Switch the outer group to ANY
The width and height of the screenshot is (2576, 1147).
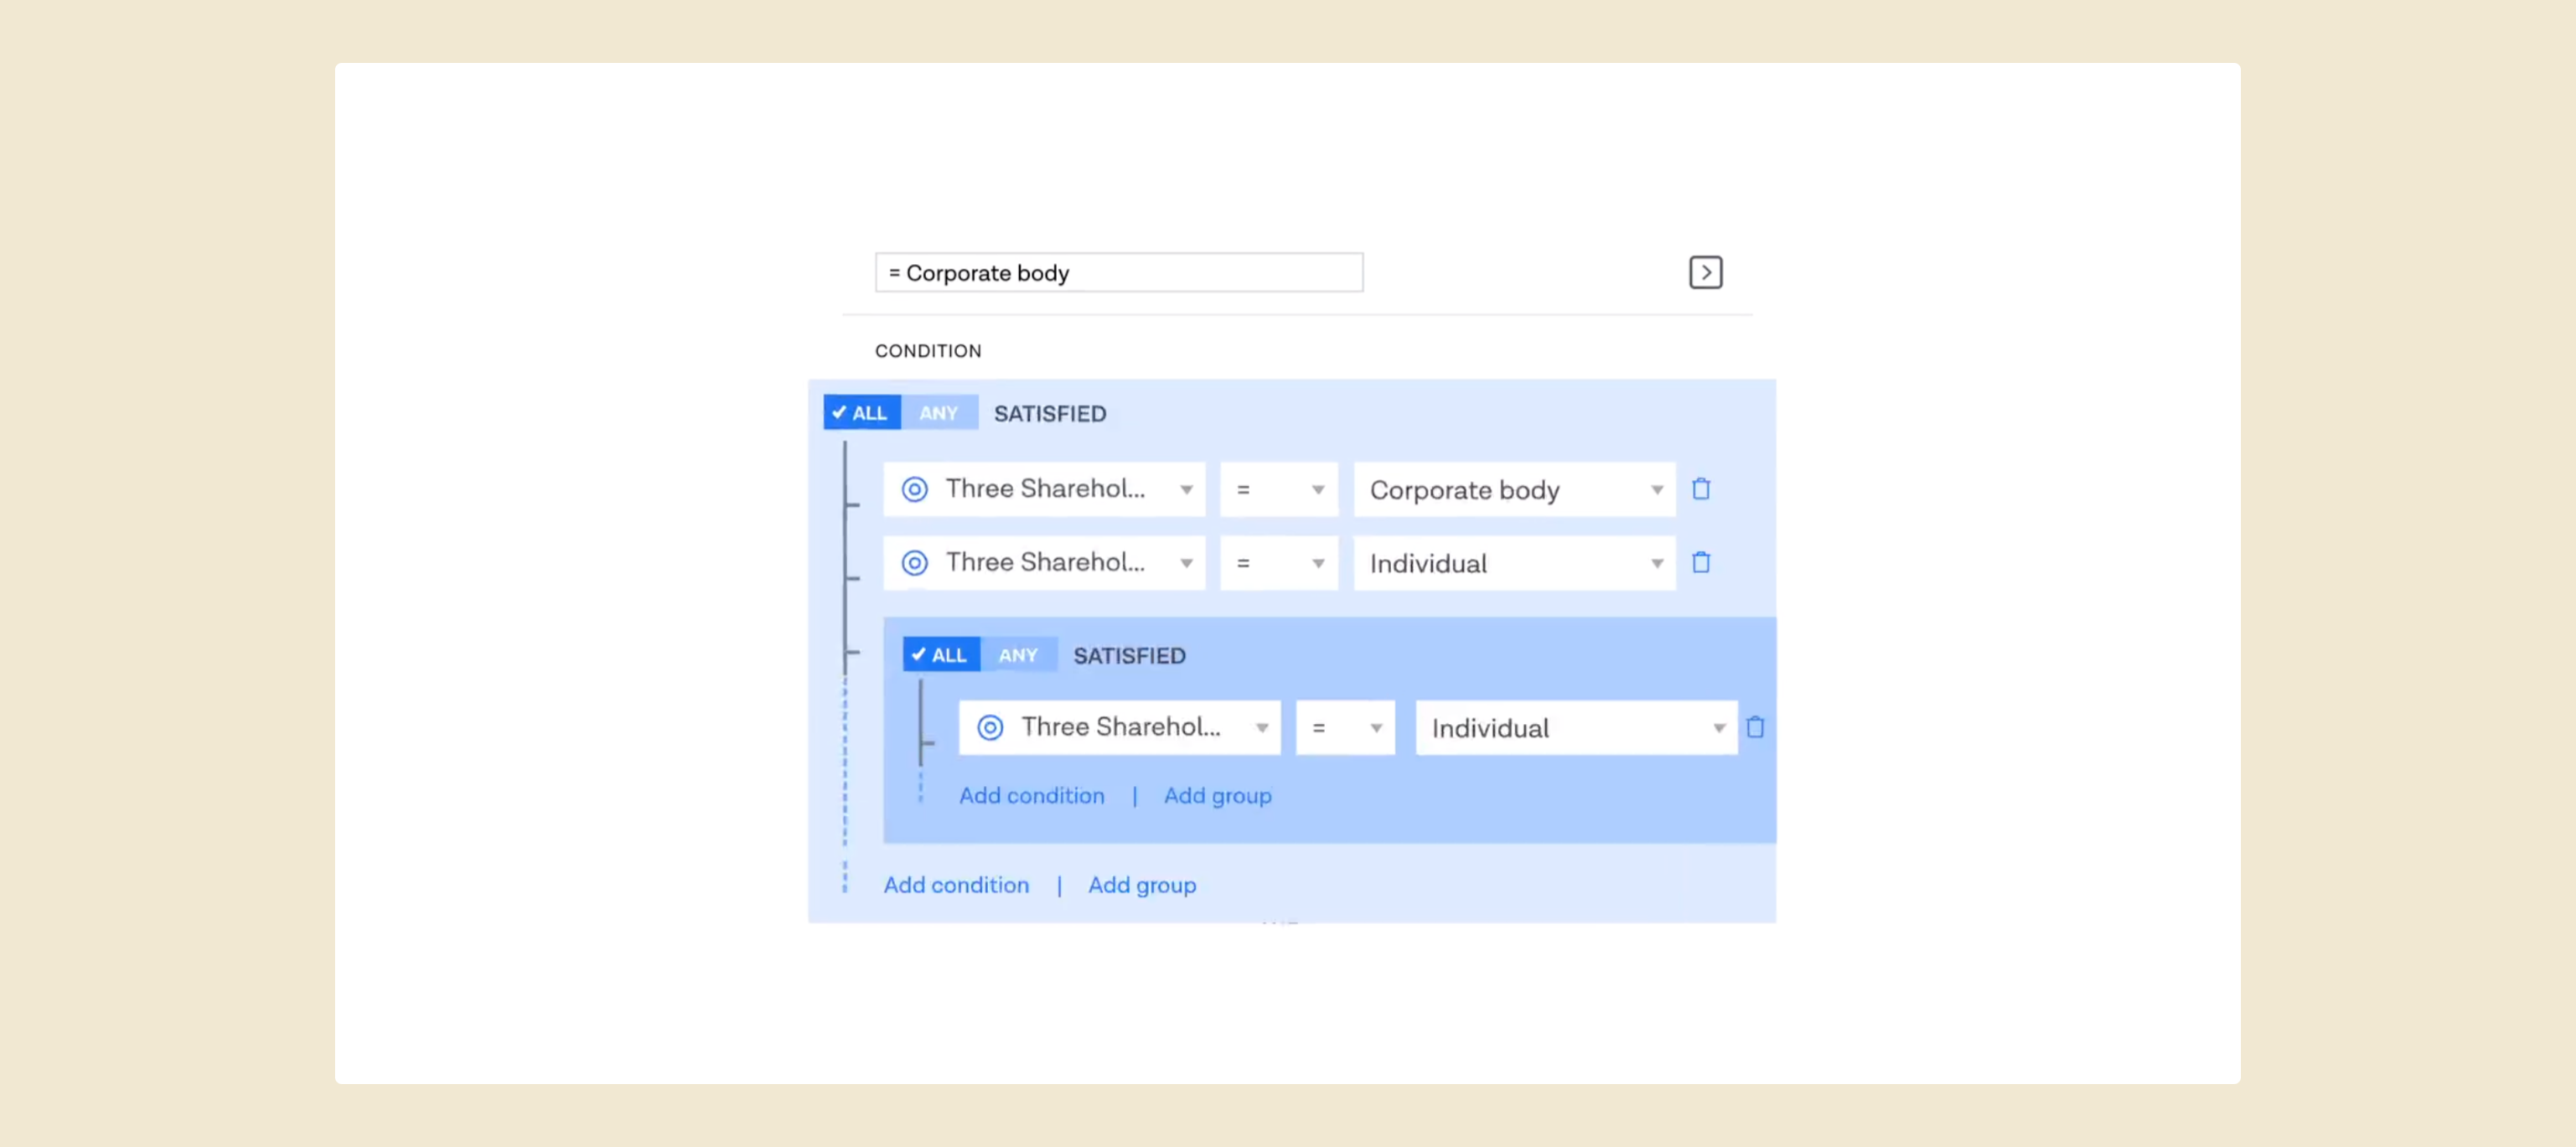[x=938, y=413]
